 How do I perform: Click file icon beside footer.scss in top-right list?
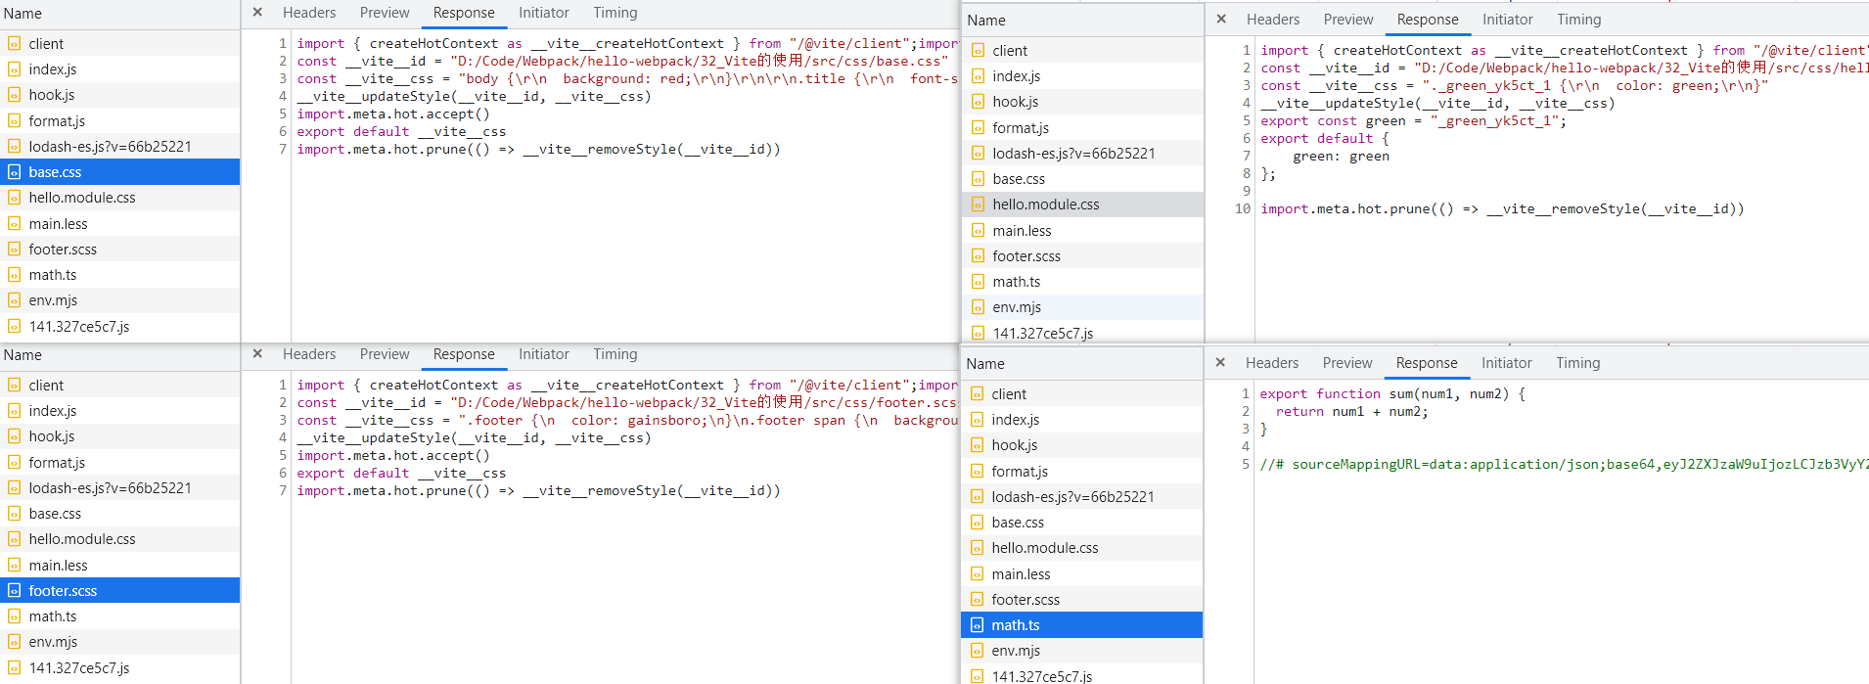click(978, 256)
